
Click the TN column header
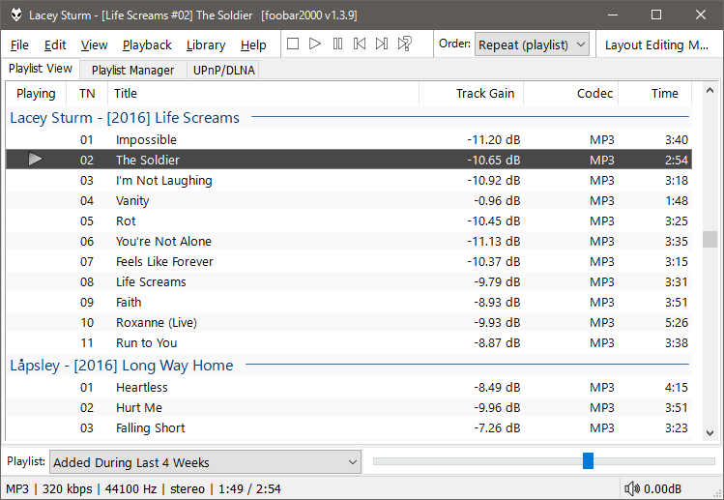(x=87, y=94)
